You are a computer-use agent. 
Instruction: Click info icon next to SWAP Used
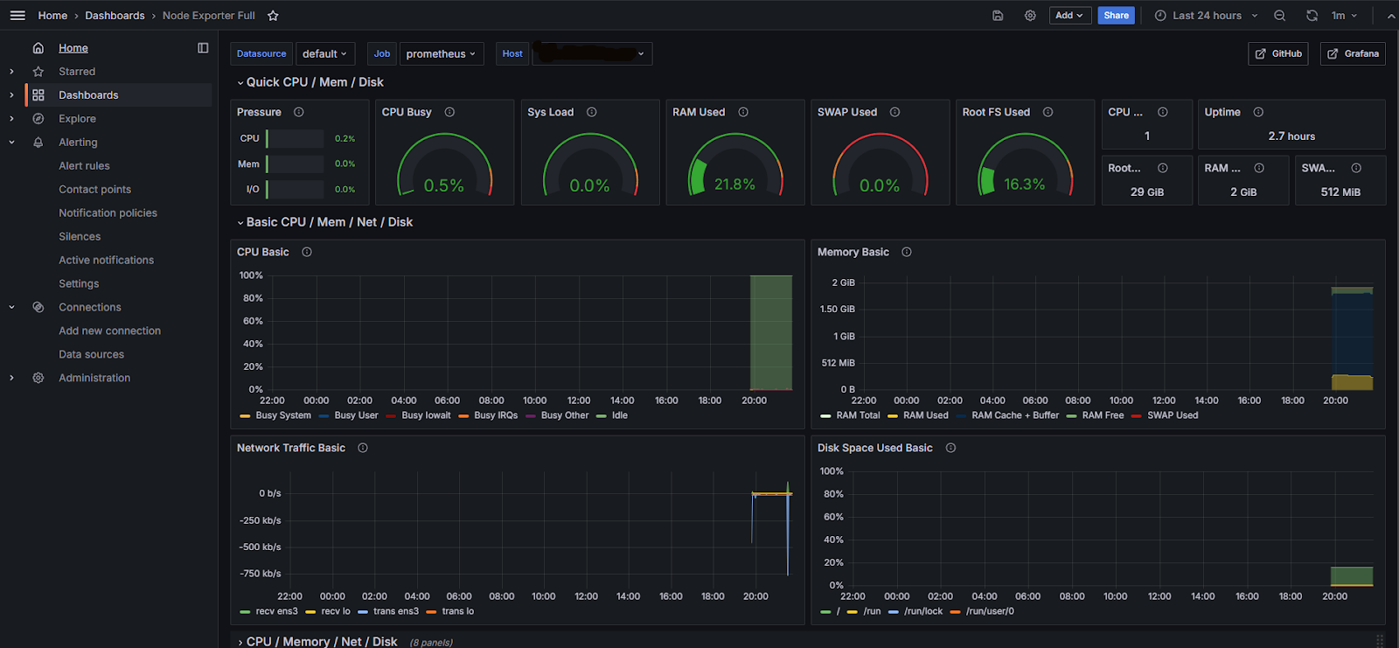895,112
